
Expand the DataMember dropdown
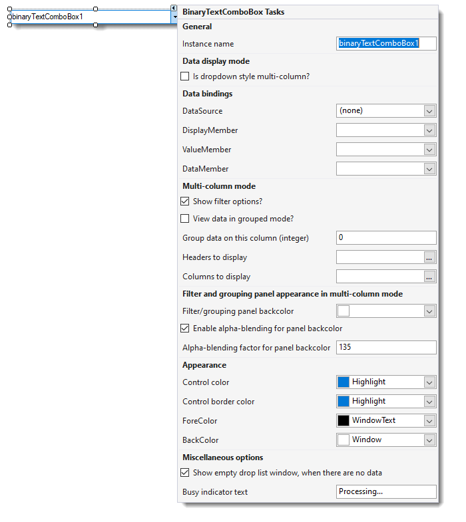429,169
